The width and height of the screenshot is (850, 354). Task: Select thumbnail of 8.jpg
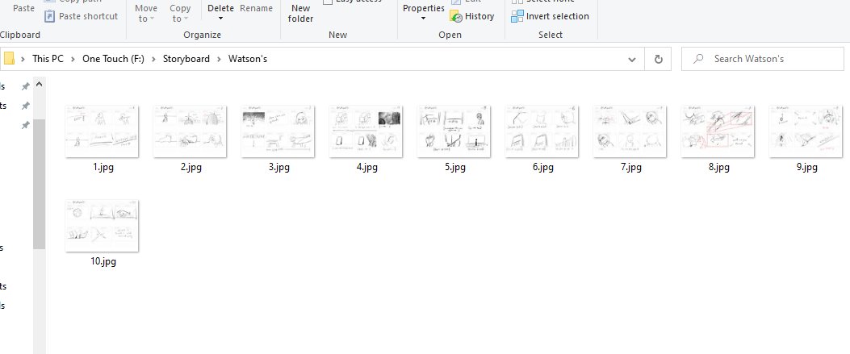point(718,131)
